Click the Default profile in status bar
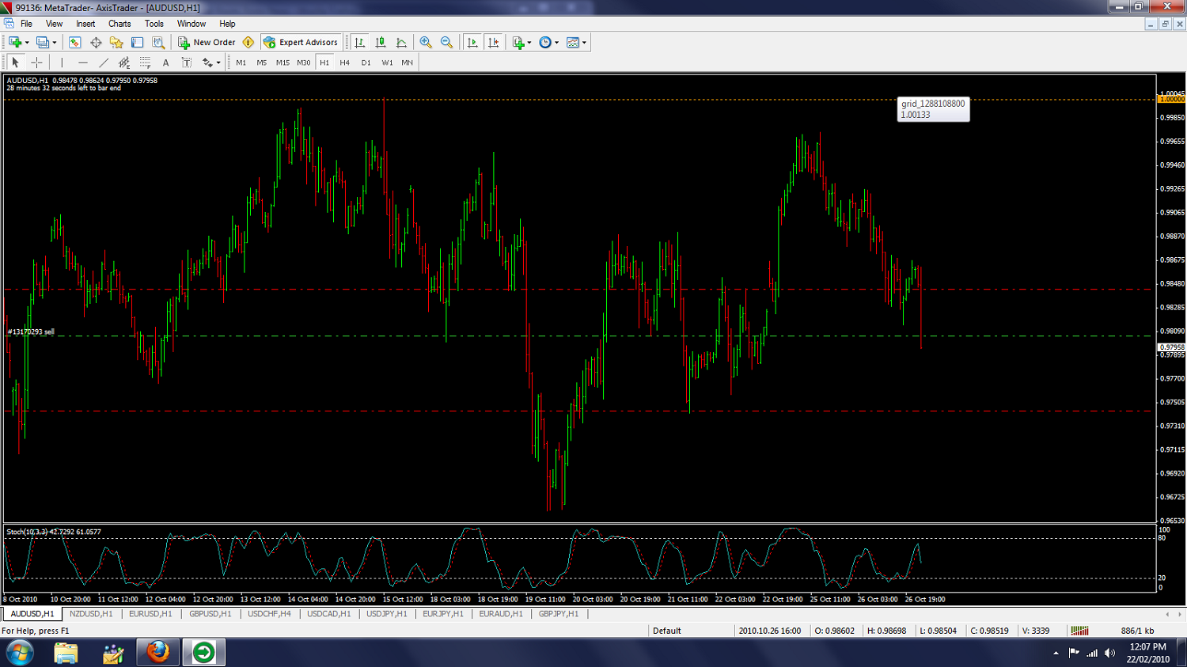This screenshot has height=667, width=1187. point(666,631)
